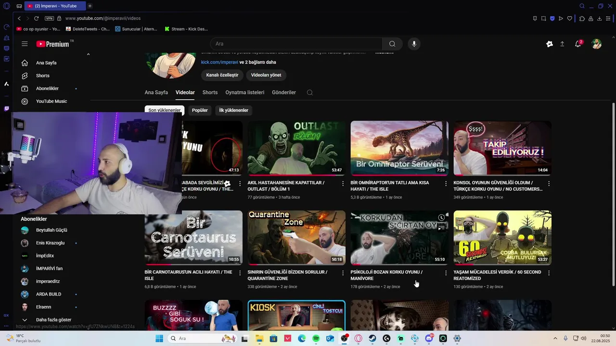Open Twitch in Opera sidebar

6,109
